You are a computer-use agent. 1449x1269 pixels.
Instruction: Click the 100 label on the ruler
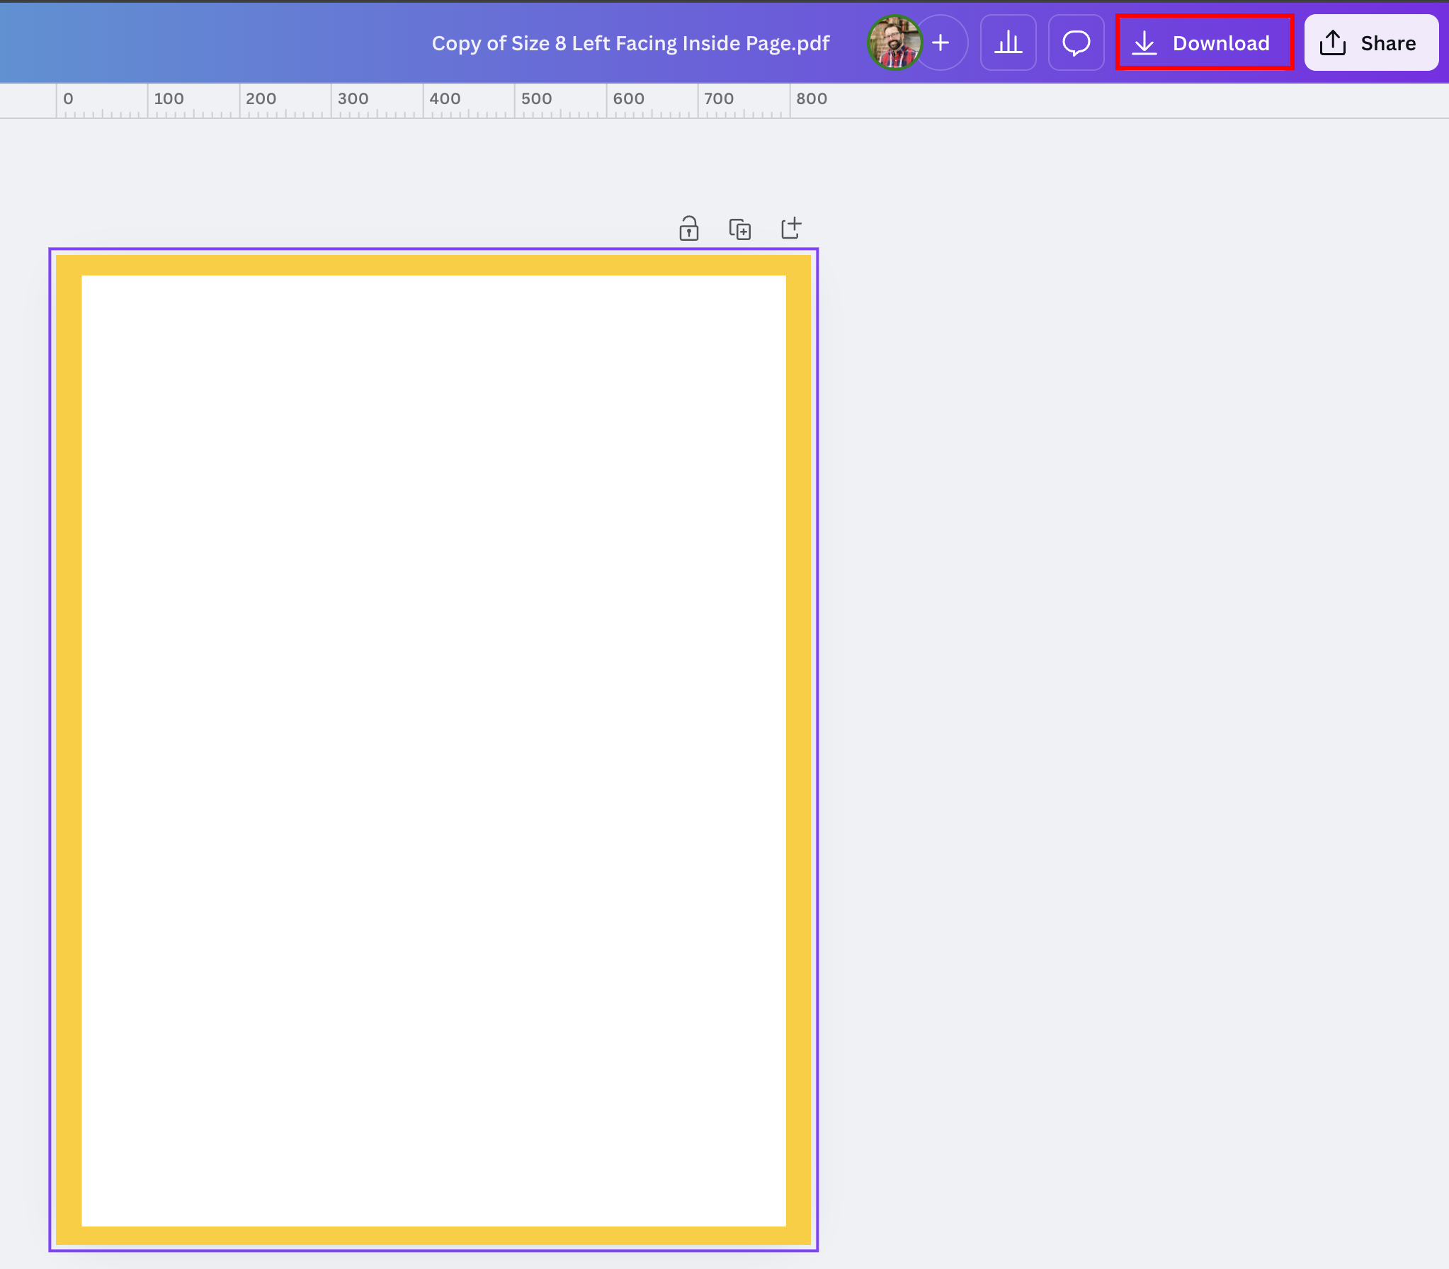(169, 99)
